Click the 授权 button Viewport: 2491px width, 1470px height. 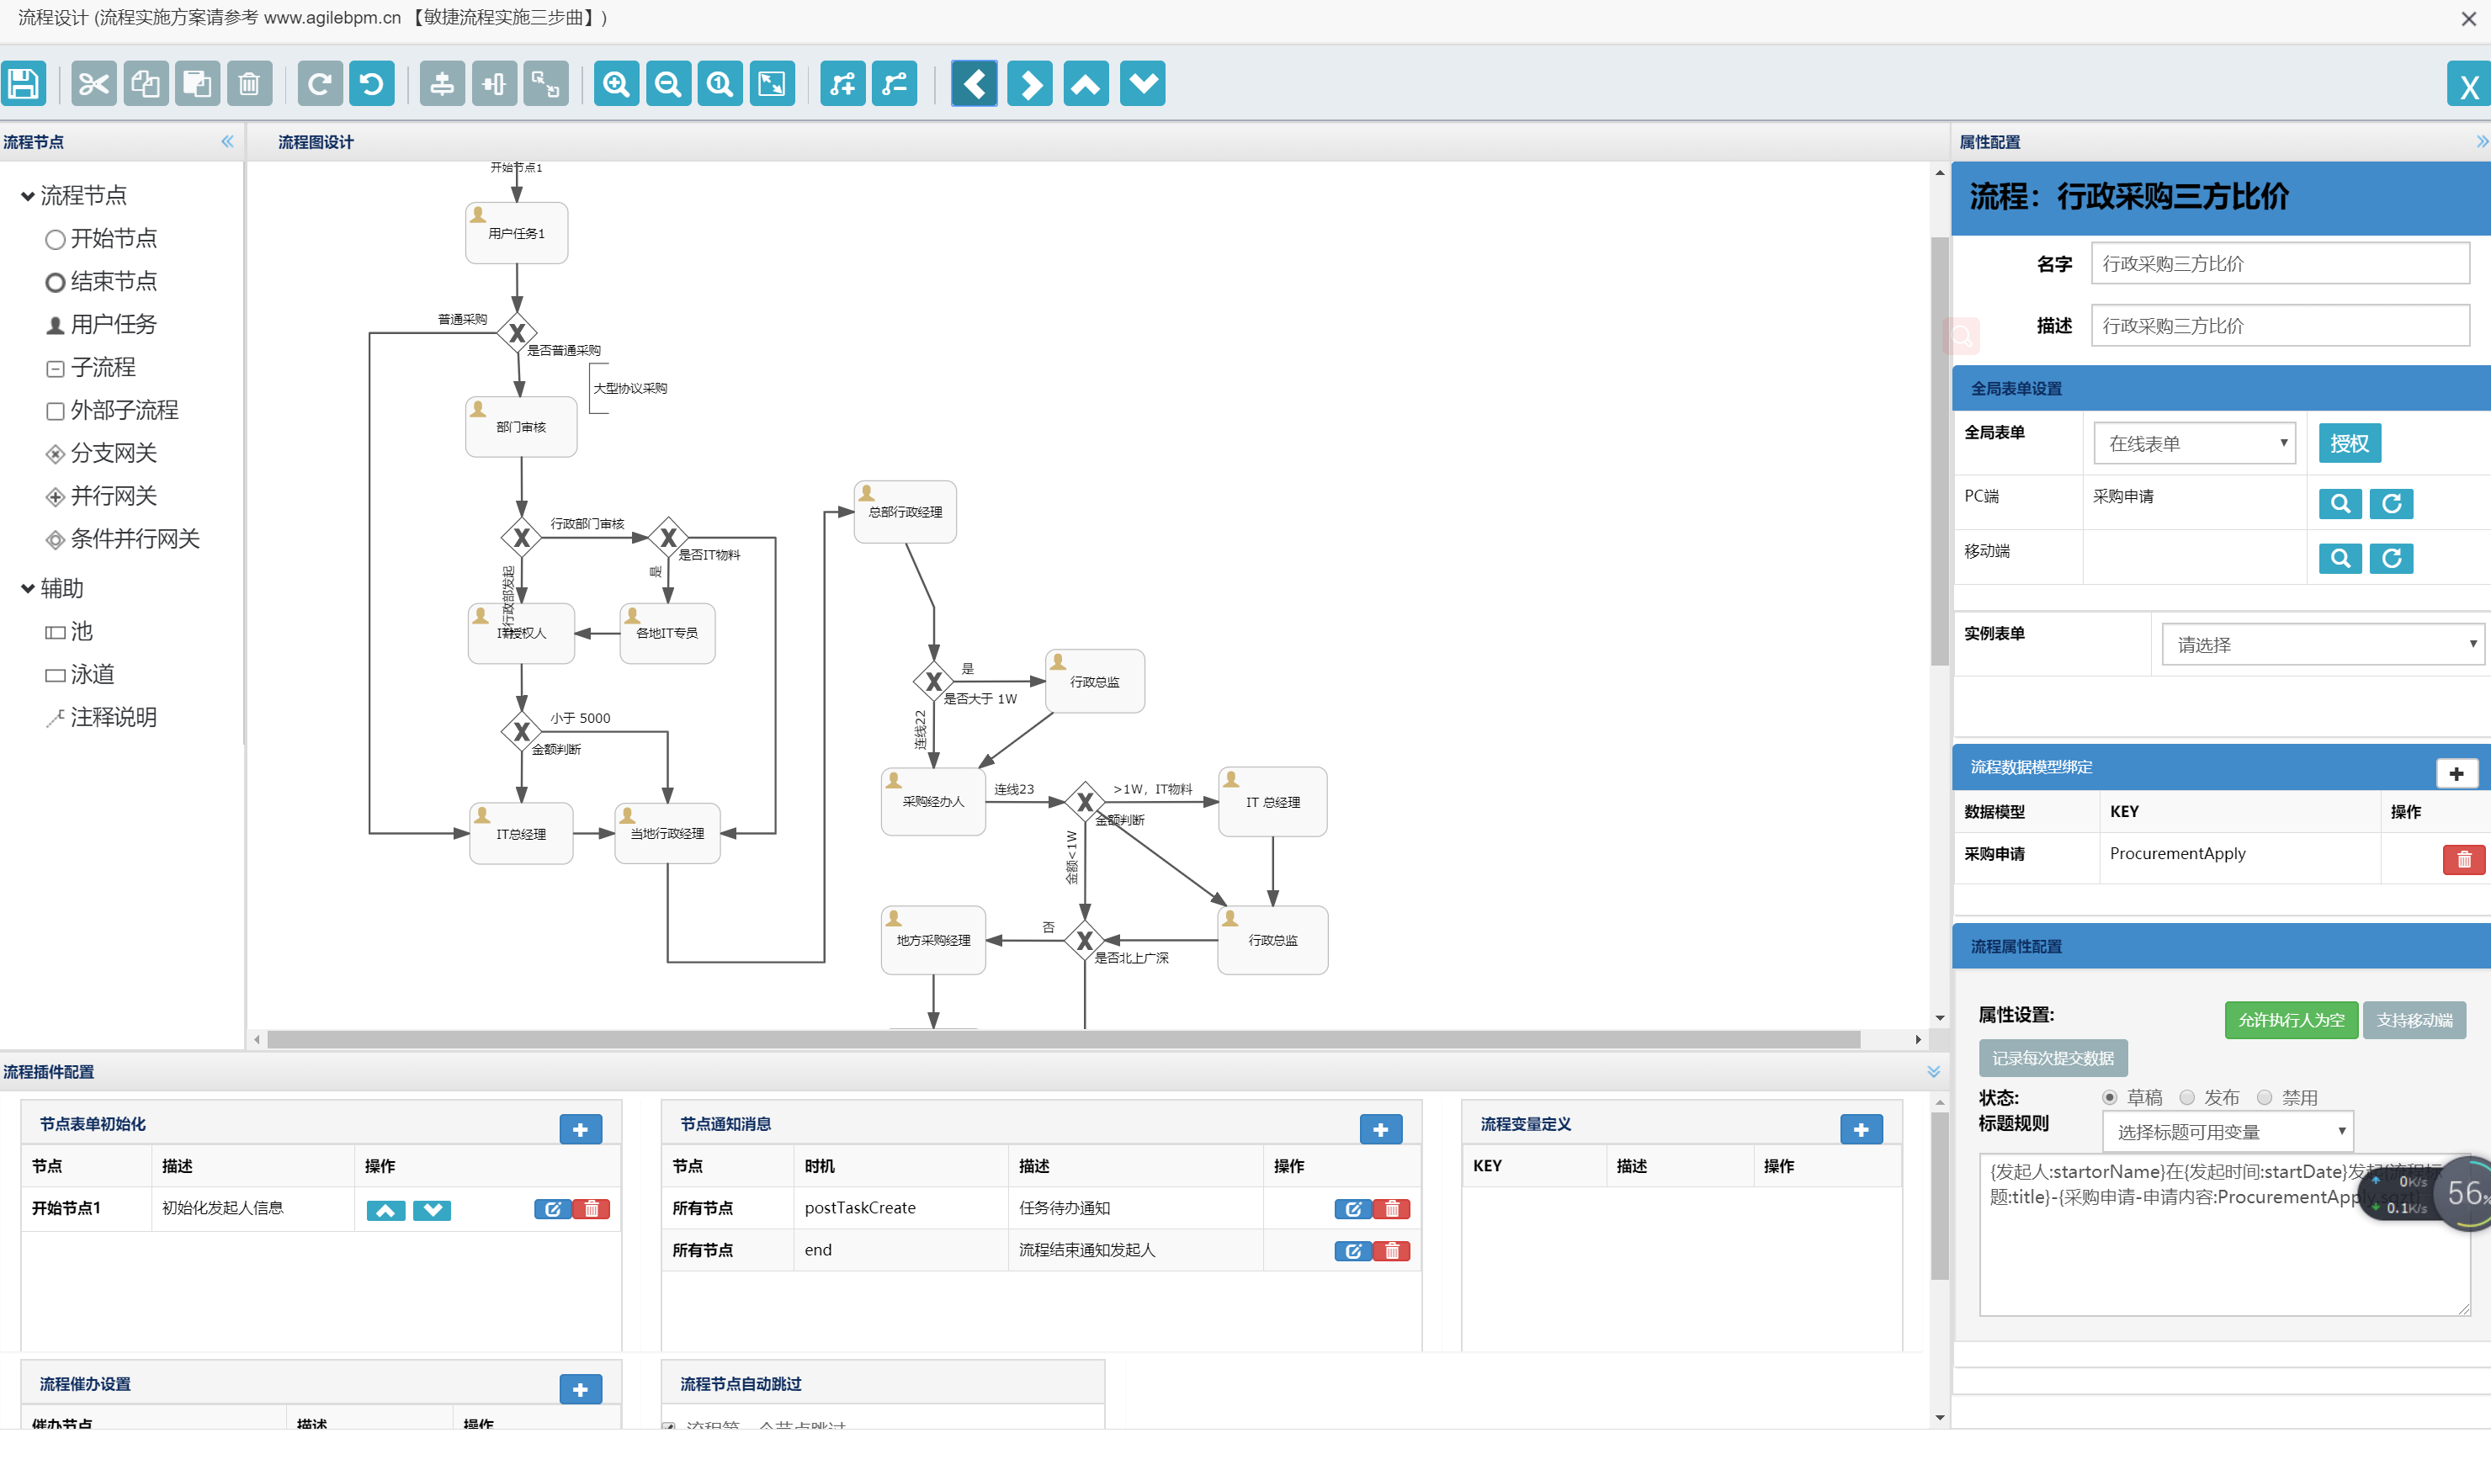coord(2350,443)
